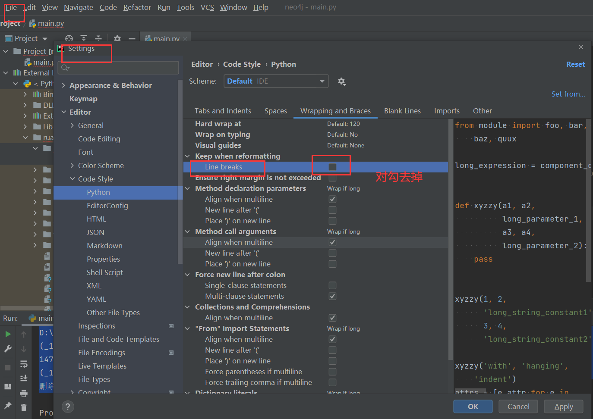
Task: Open the VCS menu
Action: (207, 7)
